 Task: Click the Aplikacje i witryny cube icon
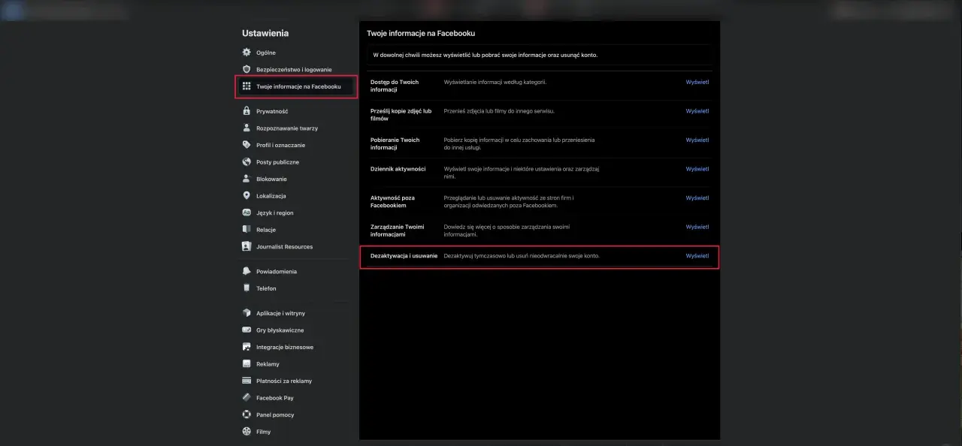[247, 313]
